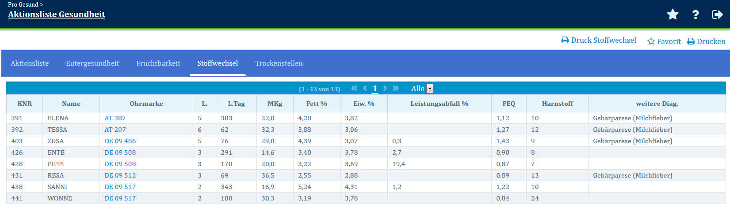Click the Aktionsliste Gesundheit title link
This screenshot has width=730, height=204.
(x=57, y=14)
